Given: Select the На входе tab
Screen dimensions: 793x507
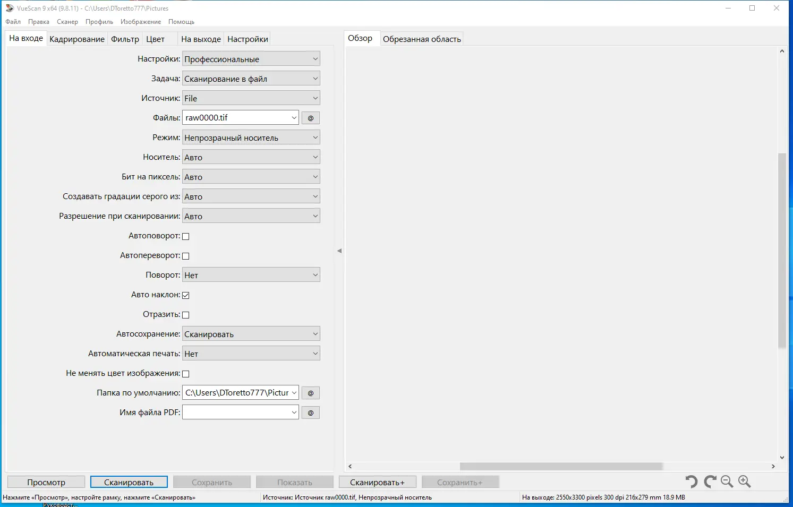Looking at the screenshot, I should [26, 38].
